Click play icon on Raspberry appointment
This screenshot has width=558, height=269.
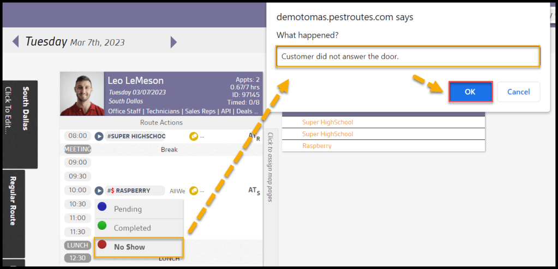(99, 191)
